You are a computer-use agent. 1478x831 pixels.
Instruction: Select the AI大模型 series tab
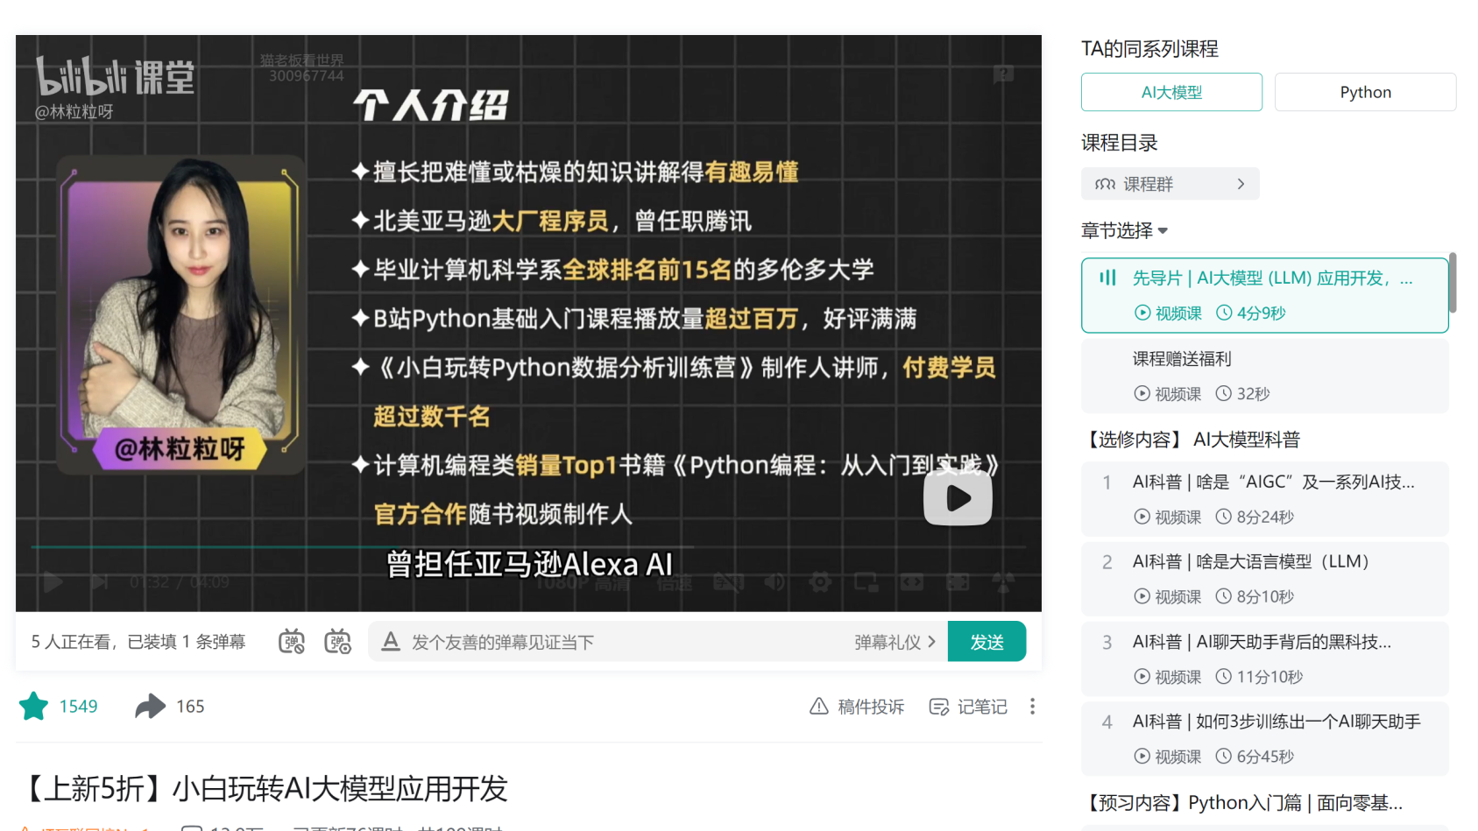[1171, 92]
